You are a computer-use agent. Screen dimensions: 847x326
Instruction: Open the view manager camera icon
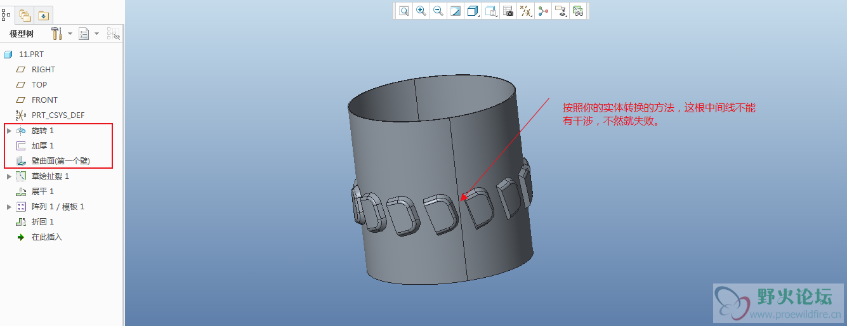[508, 11]
